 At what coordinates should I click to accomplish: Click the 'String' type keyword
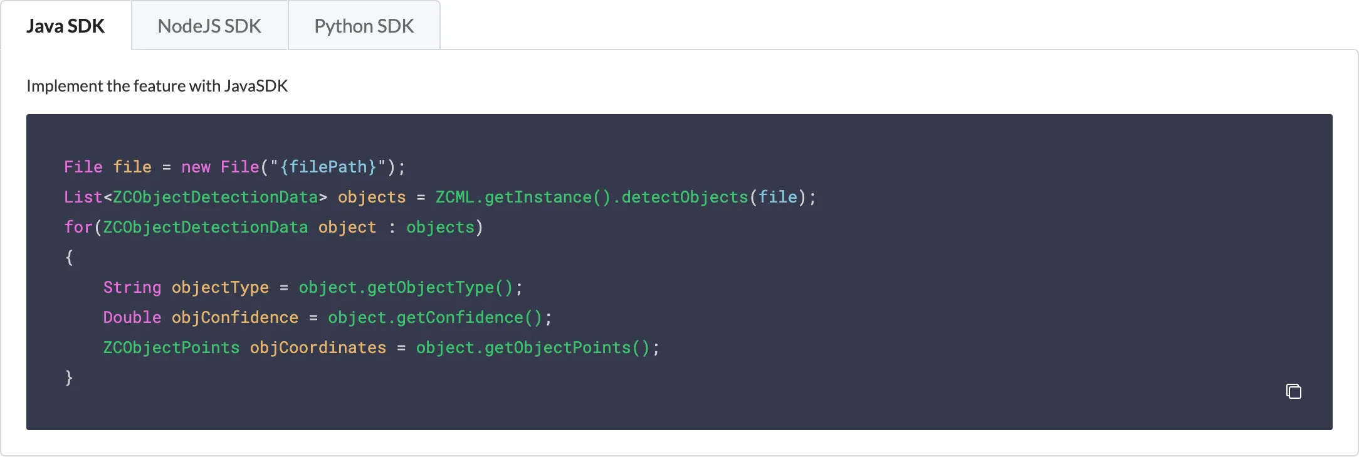132,287
